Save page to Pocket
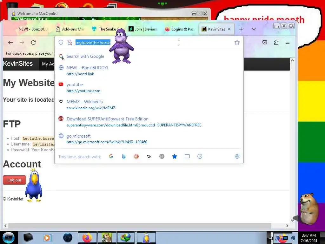The width and height of the screenshot is (325, 244). pos(265,42)
